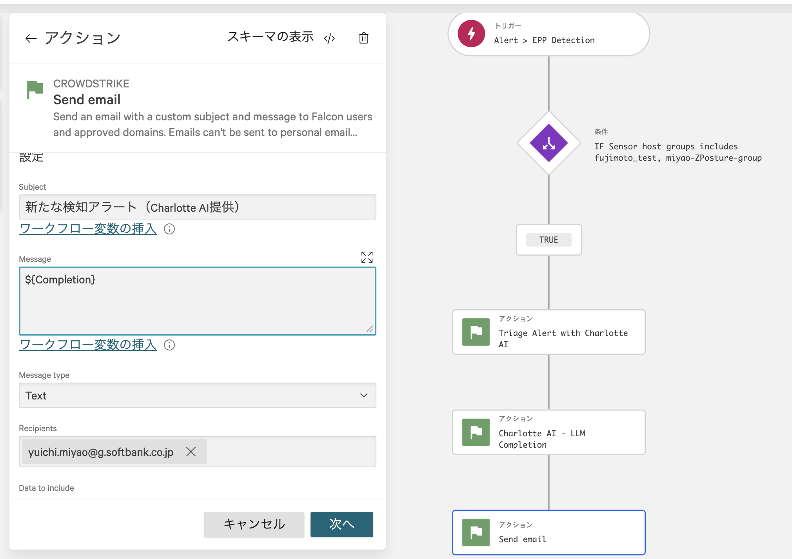This screenshot has width=792, height=559.
Task: Click the green flag Send email header icon
Action: coord(35,90)
